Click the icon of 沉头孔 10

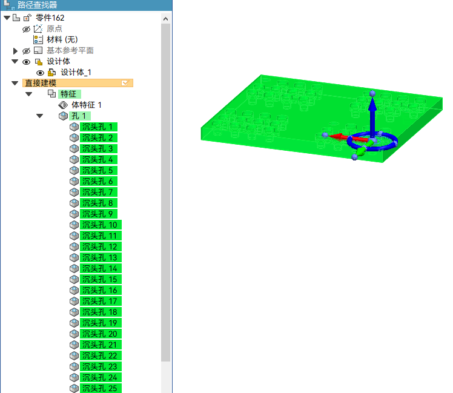tap(74, 225)
